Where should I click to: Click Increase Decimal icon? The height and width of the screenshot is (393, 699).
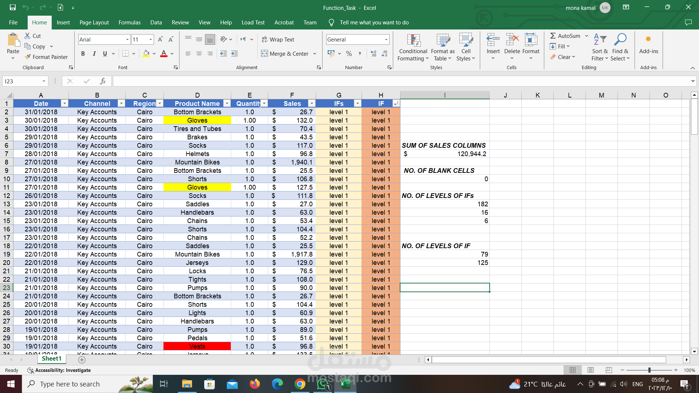pyautogui.click(x=374, y=53)
